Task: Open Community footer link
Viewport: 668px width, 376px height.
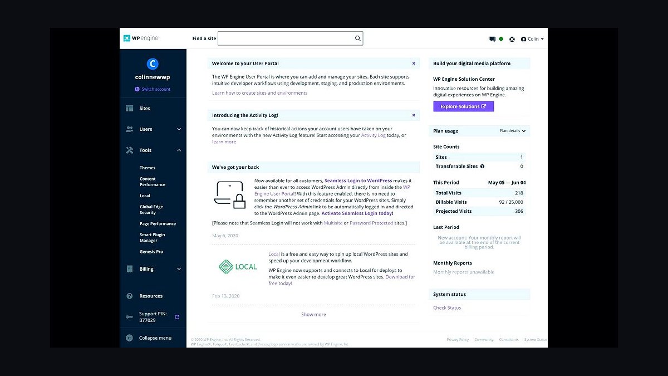Action: (484, 340)
